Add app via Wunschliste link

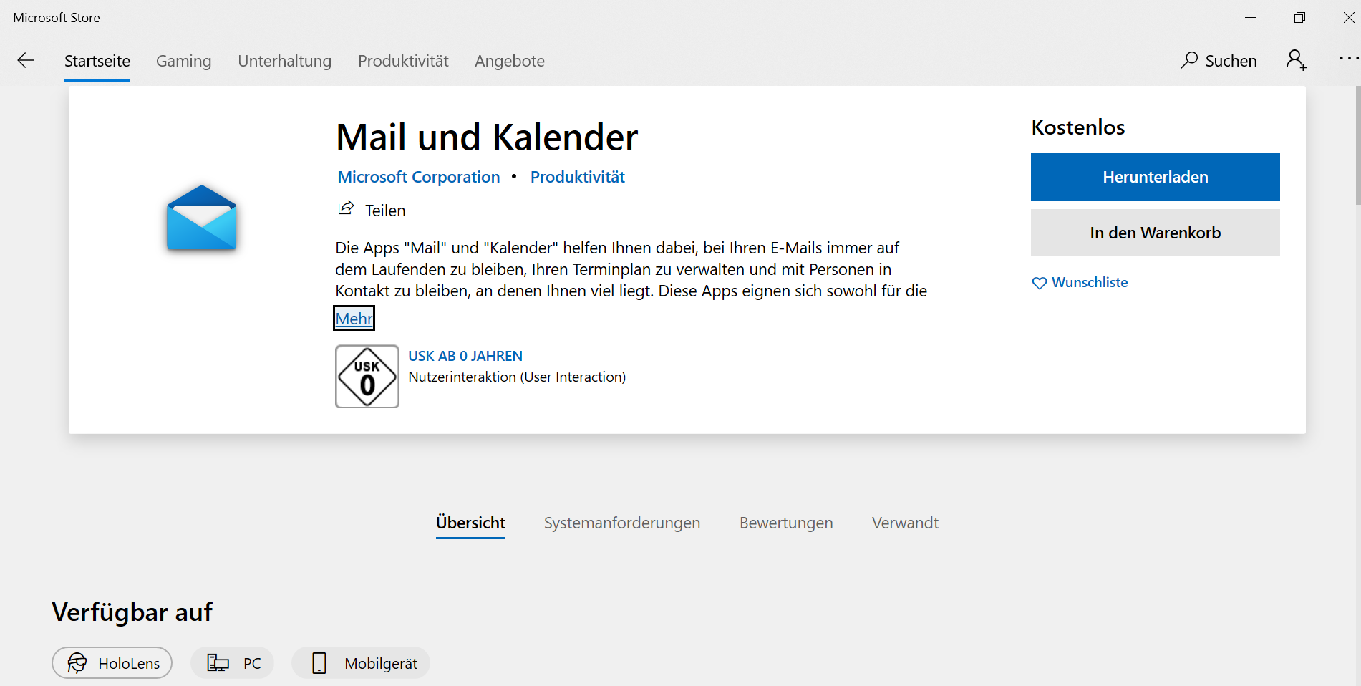pyautogui.click(x=1090, y=282)
